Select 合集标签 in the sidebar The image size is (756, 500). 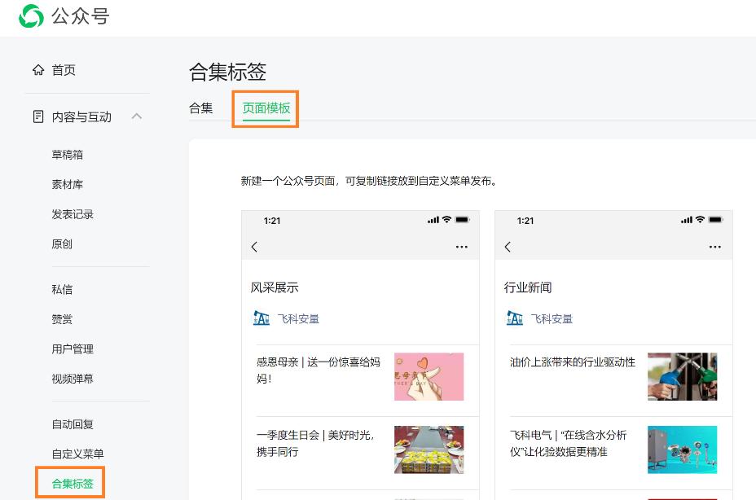tap(70, 483)
